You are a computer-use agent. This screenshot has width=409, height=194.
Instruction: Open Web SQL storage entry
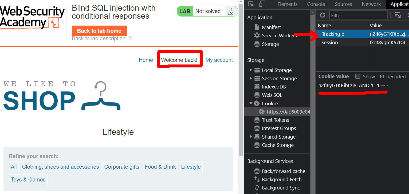click(x=272, y=95)
